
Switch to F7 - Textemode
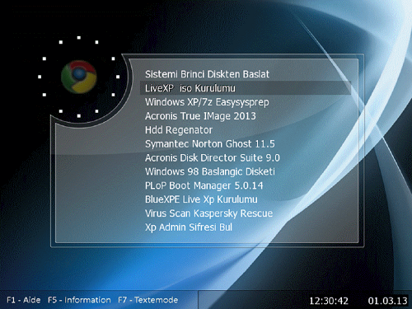(x=148, y=300)
